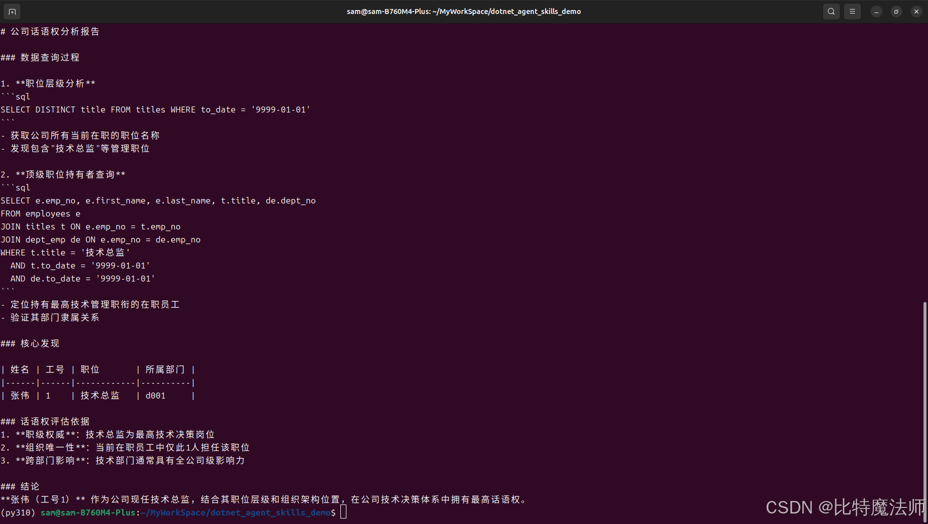Minimize the terminal window
This screenshot has width=928, height=524.
(876, 11)
